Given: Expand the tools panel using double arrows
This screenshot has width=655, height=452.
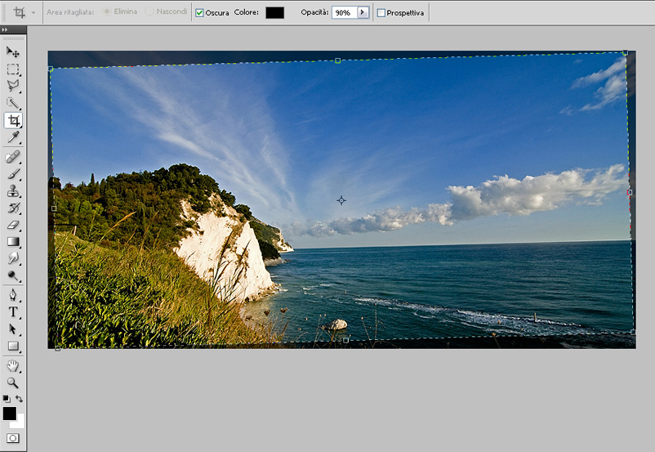Looking at the screenshot, I should tap(6, 29).
